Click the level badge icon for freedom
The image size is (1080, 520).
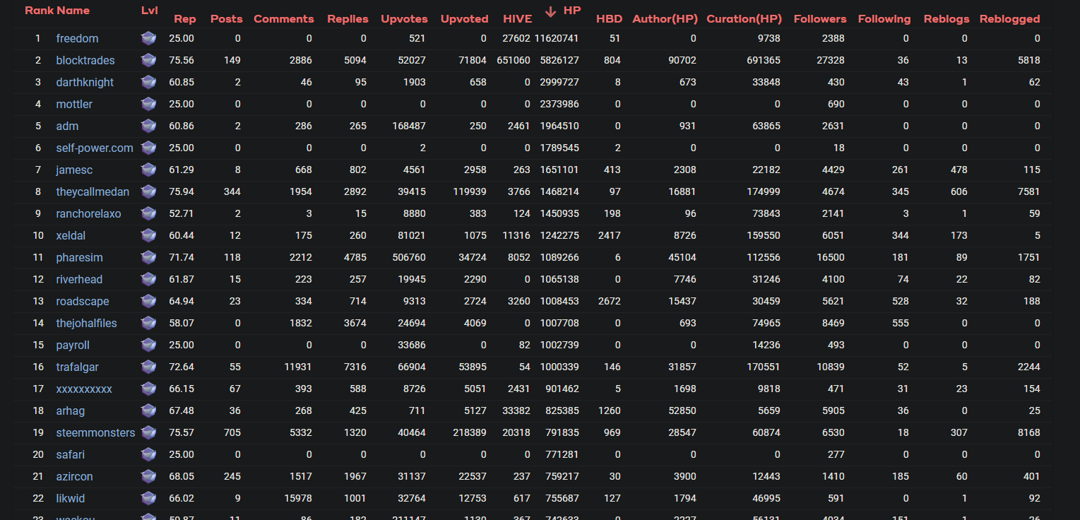pyautogui.click(x=148, y=38)
